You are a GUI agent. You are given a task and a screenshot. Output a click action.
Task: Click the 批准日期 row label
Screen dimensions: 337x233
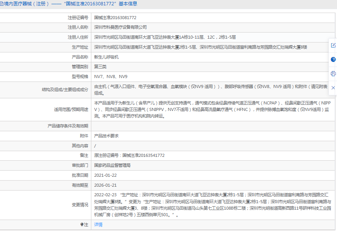[80, 175]
